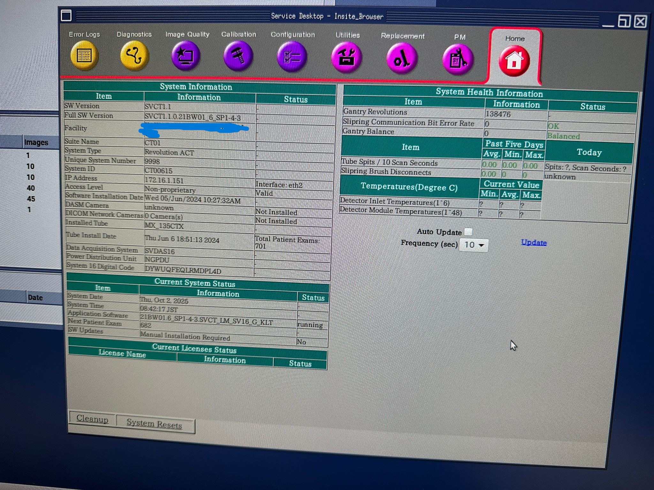The width and height of the screenshot is (654, 490).
Task: Enable the Auto Update checkbox
Action: pos(468,232)
